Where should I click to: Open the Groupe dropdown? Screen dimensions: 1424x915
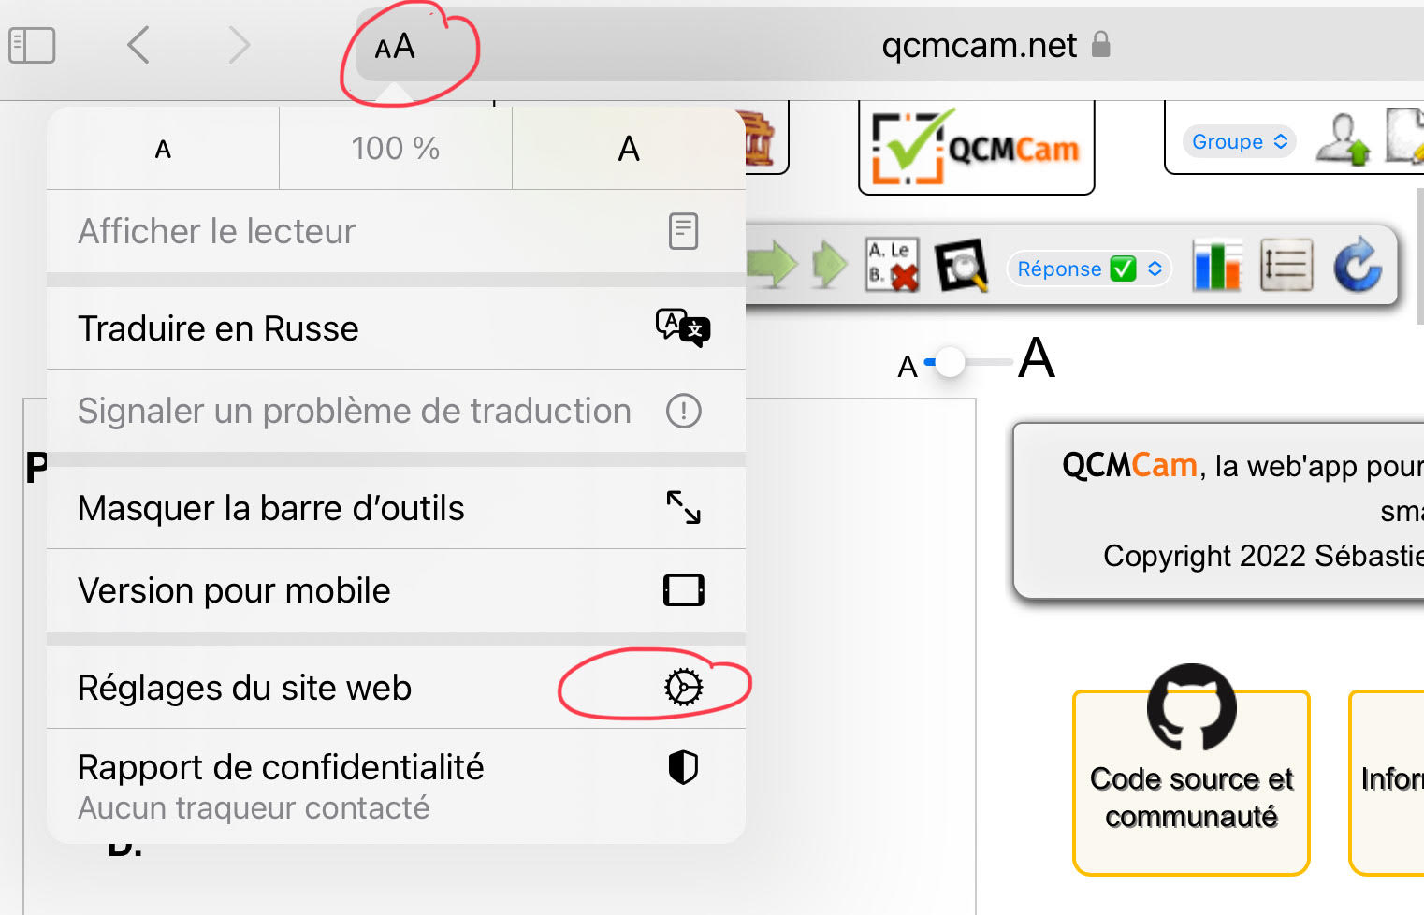(1240, 141)
